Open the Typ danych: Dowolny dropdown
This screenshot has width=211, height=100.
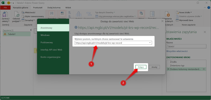pyautogui.click(x=105, y=12)
